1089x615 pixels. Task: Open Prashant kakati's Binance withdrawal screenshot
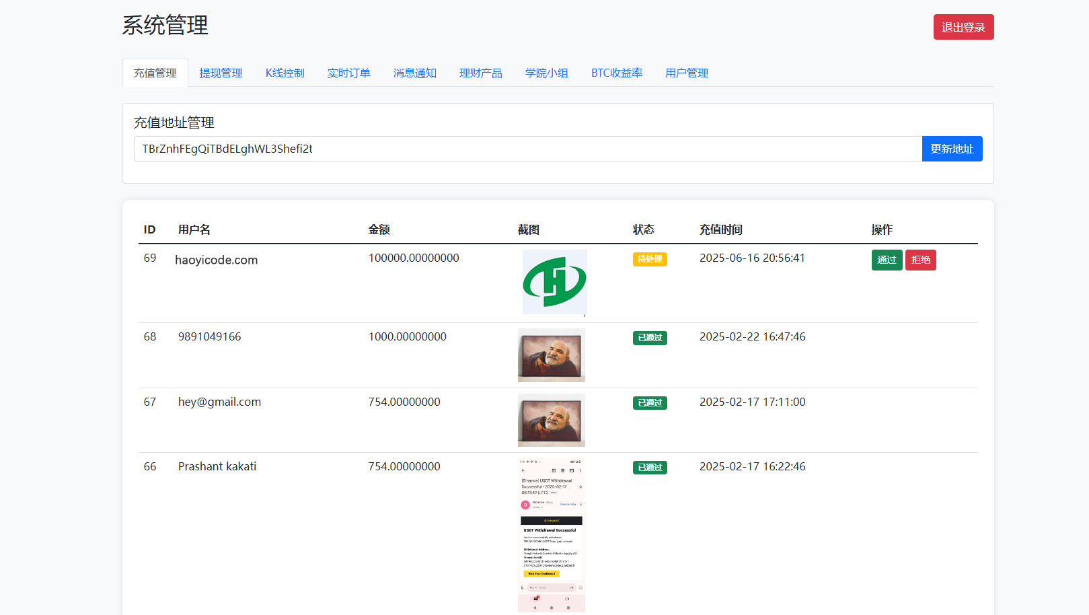coord(551,532)
